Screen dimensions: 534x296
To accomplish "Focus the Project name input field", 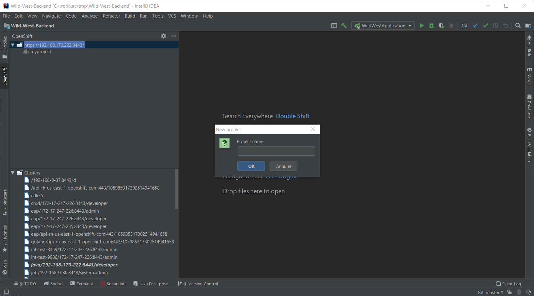I will pos(276,151).
